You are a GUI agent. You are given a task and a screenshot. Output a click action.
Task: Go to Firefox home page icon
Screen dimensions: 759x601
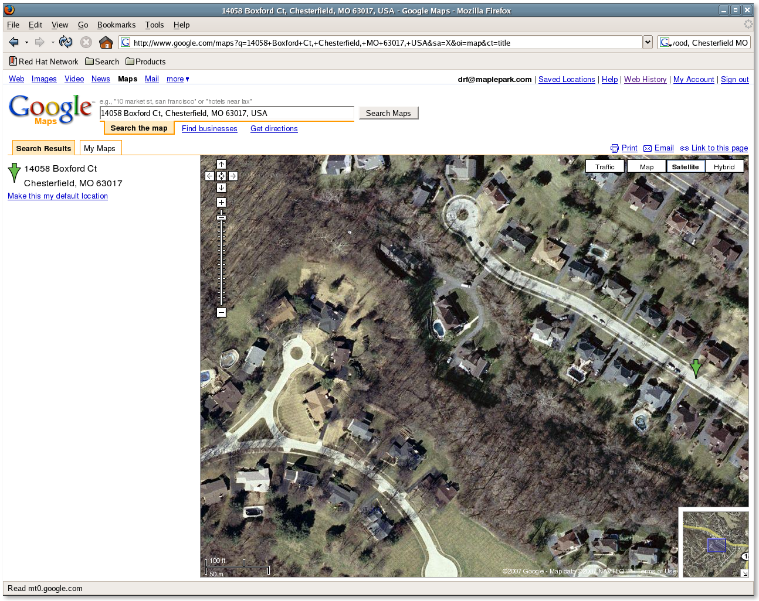coord(106,42)
